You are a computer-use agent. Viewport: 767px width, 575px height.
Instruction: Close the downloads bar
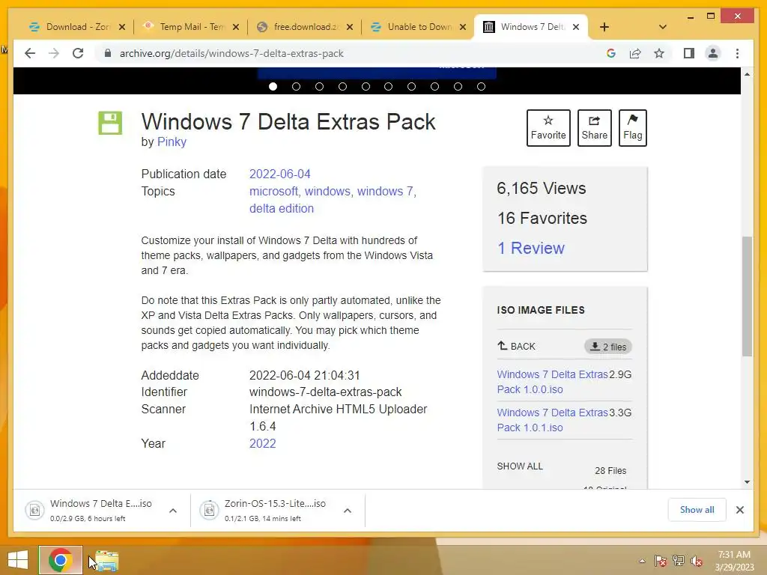coord(740,510)
